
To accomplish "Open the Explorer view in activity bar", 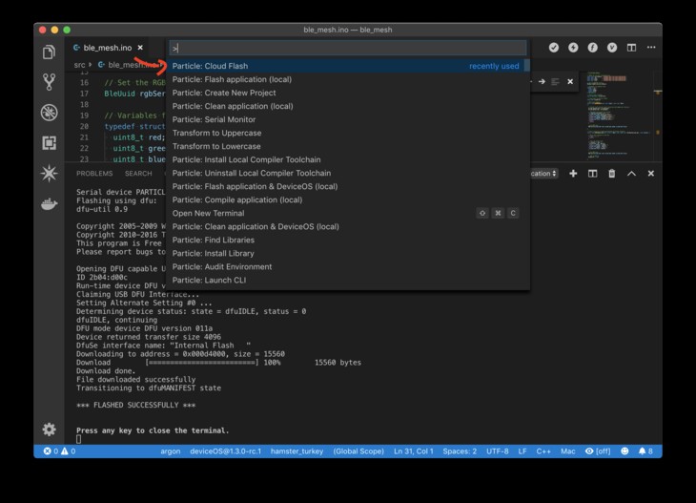I will click(49, 52).
